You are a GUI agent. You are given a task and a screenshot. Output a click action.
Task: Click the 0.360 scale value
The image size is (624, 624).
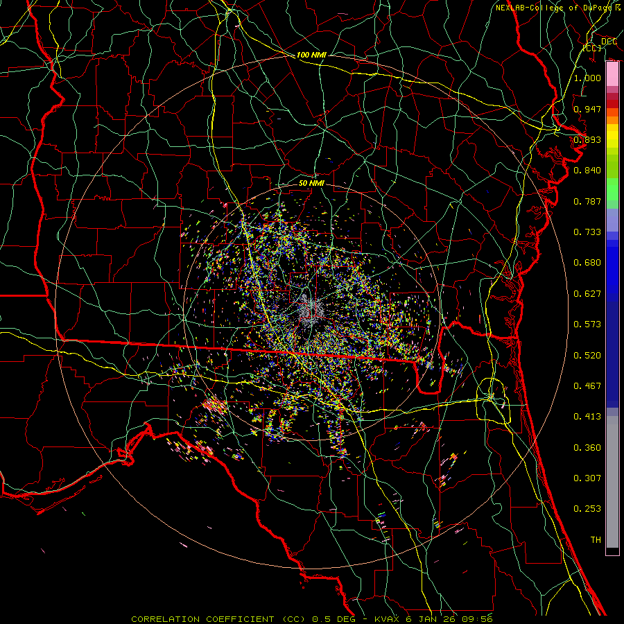587,448
